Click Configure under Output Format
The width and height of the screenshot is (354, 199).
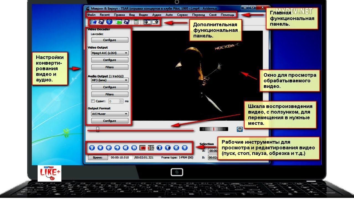[110, 121]
